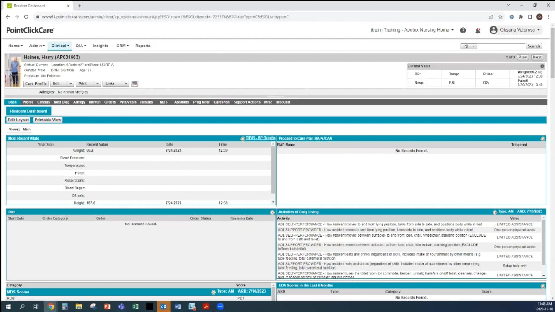Expand the Edit dropdown arrow
The image size is (555, 312).
(70, 84)
